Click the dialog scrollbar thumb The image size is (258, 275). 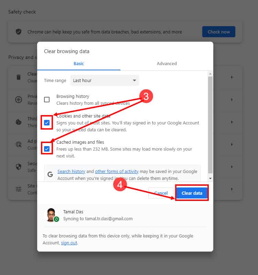[211, 125]
